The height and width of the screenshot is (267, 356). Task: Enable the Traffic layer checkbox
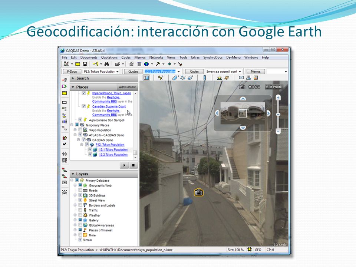click(80, 210)
